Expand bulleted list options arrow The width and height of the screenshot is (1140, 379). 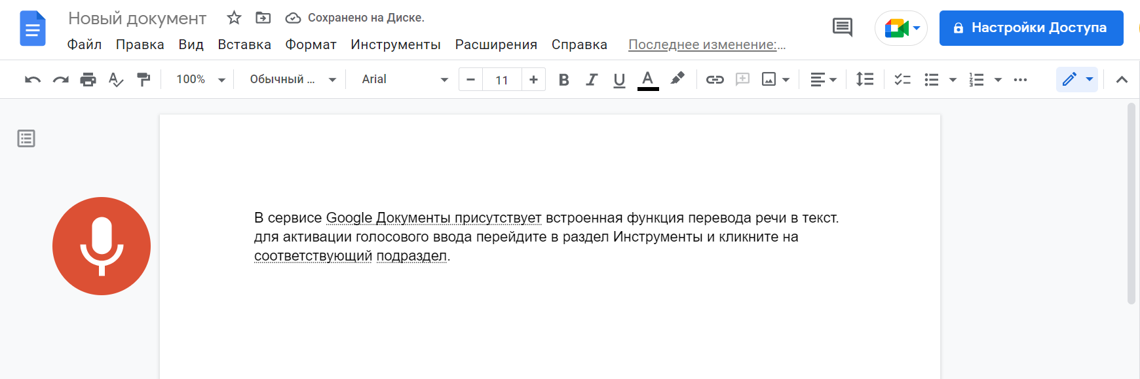953,80
